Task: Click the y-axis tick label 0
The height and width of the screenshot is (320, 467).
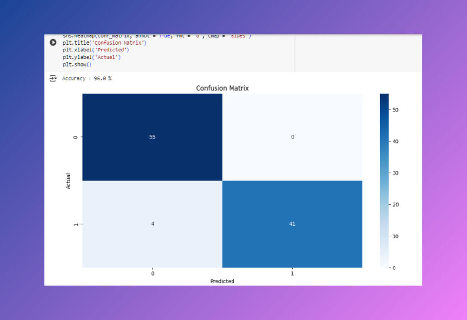Action: pyautogui.click(x=75, y=137)
